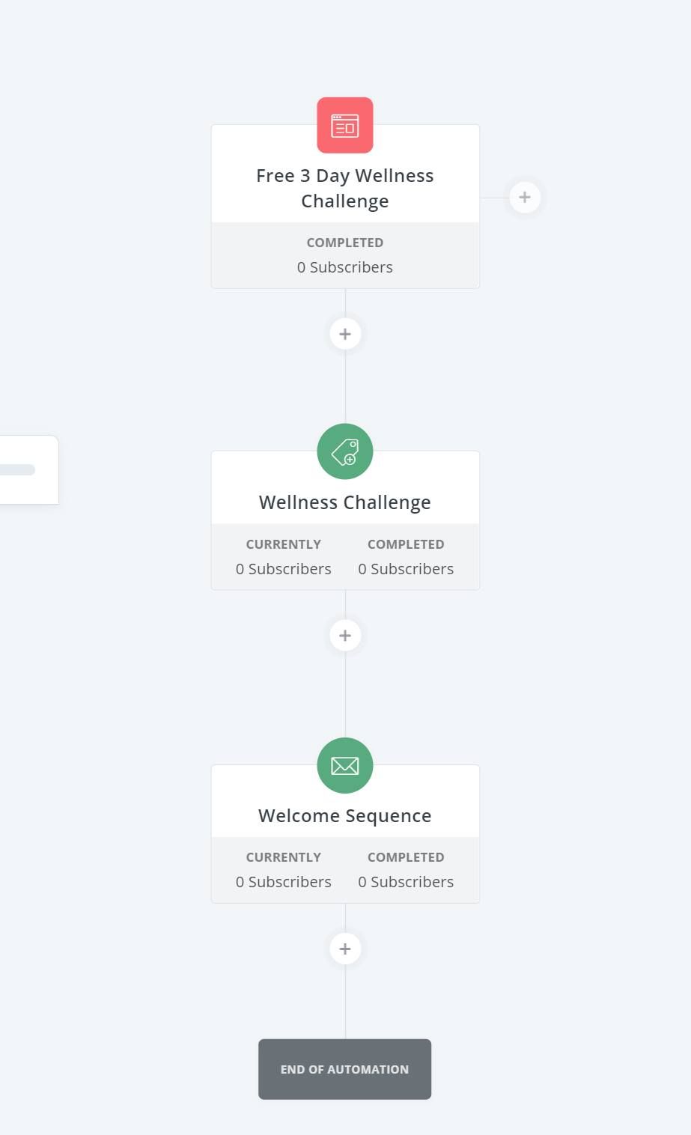Click the CURRENTLY label in Welcome Sequence node
The image size is (691, 1135).
pos(284,857)
